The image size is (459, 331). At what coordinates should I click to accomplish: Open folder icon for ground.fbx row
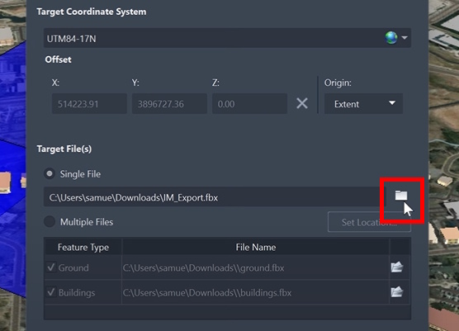coord(397,267)
